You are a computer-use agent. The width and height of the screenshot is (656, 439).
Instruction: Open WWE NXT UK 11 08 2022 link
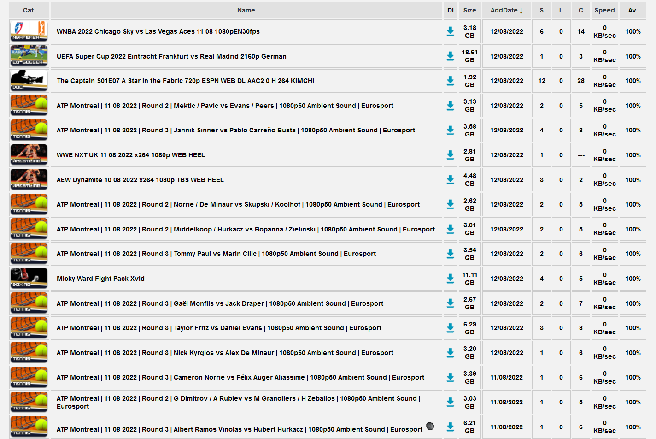point(130,155)
